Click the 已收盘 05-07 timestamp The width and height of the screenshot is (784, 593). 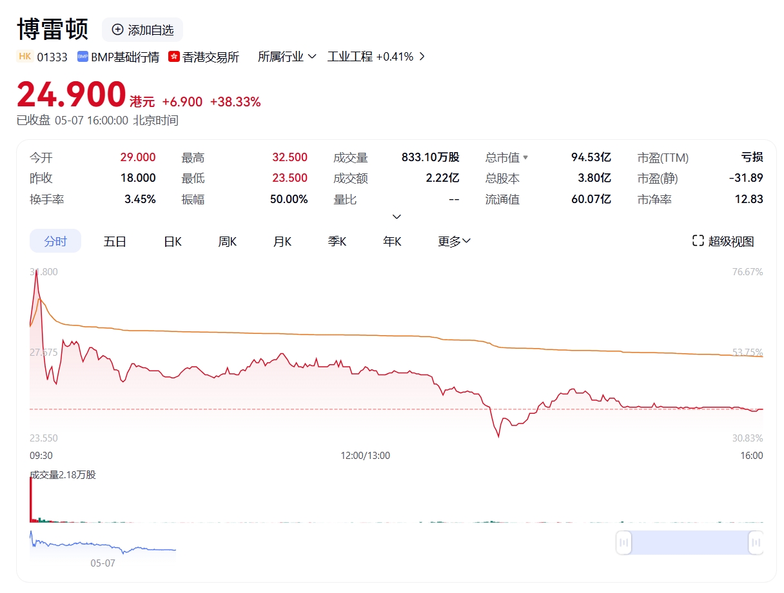(97, 121)
